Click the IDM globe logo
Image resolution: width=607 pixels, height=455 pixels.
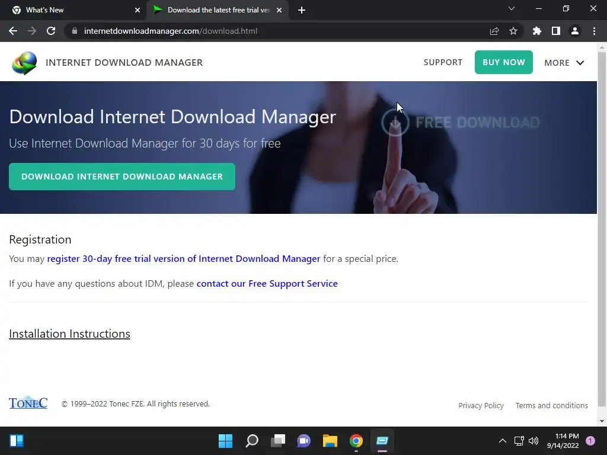(24, 63)
